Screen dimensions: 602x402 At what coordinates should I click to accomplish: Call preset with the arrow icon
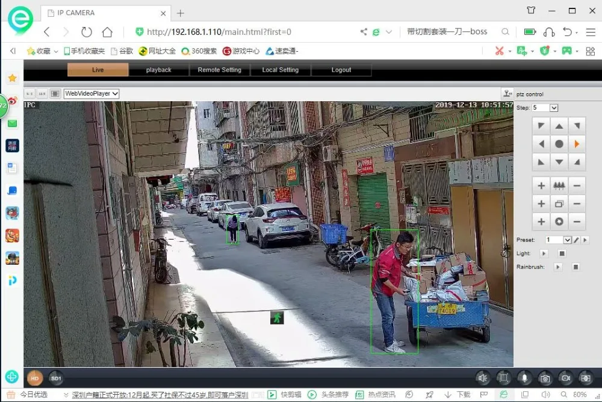coord(585,240)
